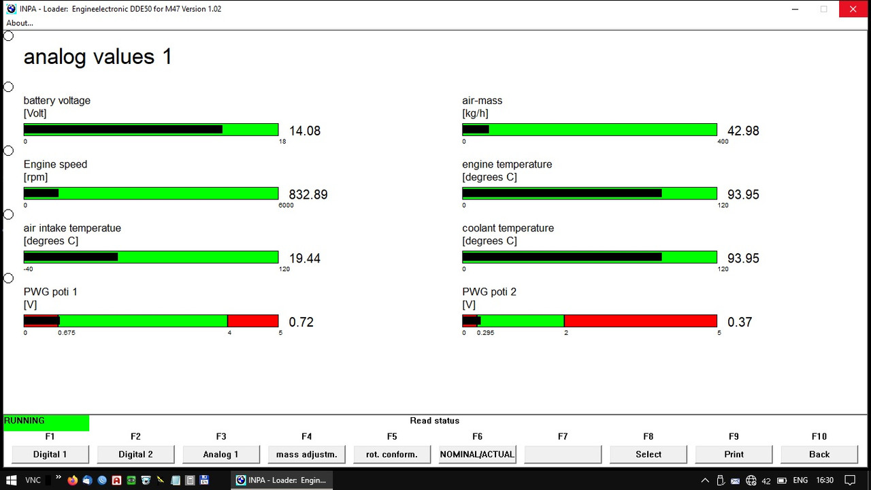Image resolution: width=871 pixels, height=490 pixels.
Task: Click the tray number 42 indicator
Action: click(766, 481)
